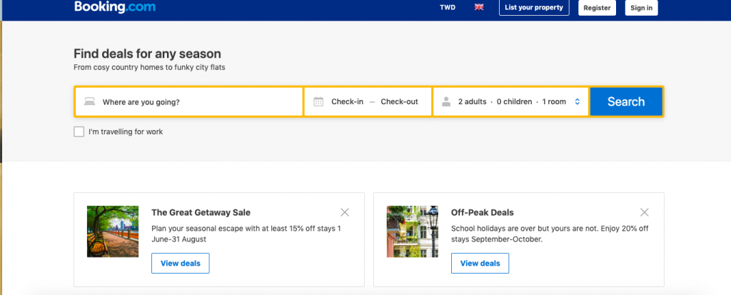The height and width of the screenshot is (295, 731).
Task: Click the calendar icon beside Check-in
Action: coord(318,101)
